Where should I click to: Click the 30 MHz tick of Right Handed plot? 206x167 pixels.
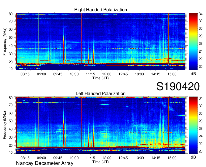pos(11,54)
